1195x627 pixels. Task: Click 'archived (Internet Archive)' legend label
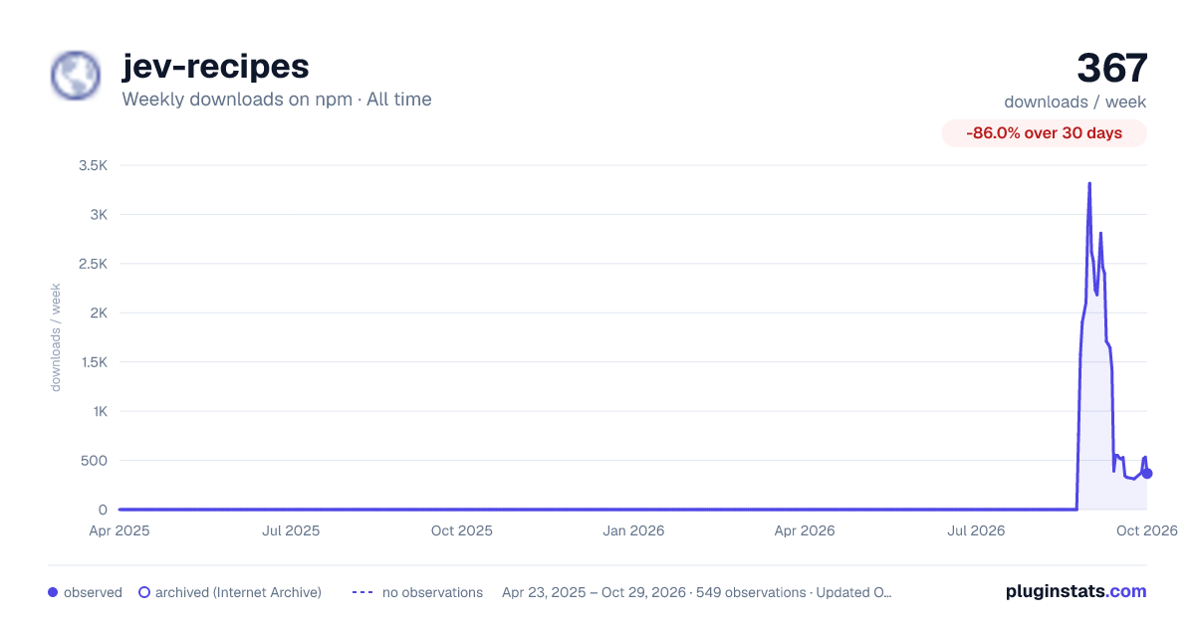coord(238,592)
